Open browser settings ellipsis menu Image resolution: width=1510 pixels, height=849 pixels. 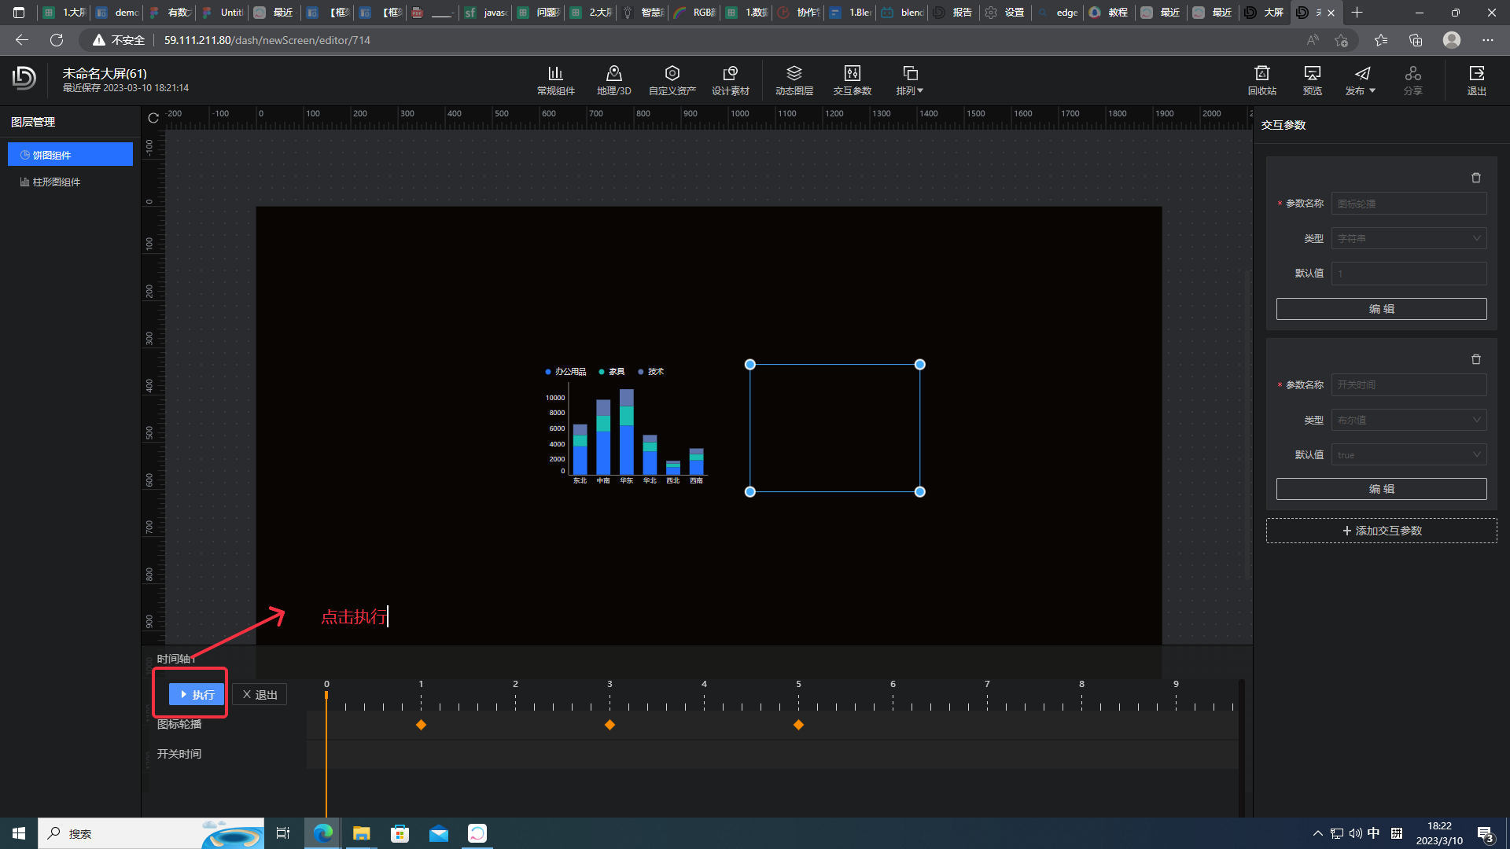click(x=1487, y=40)
